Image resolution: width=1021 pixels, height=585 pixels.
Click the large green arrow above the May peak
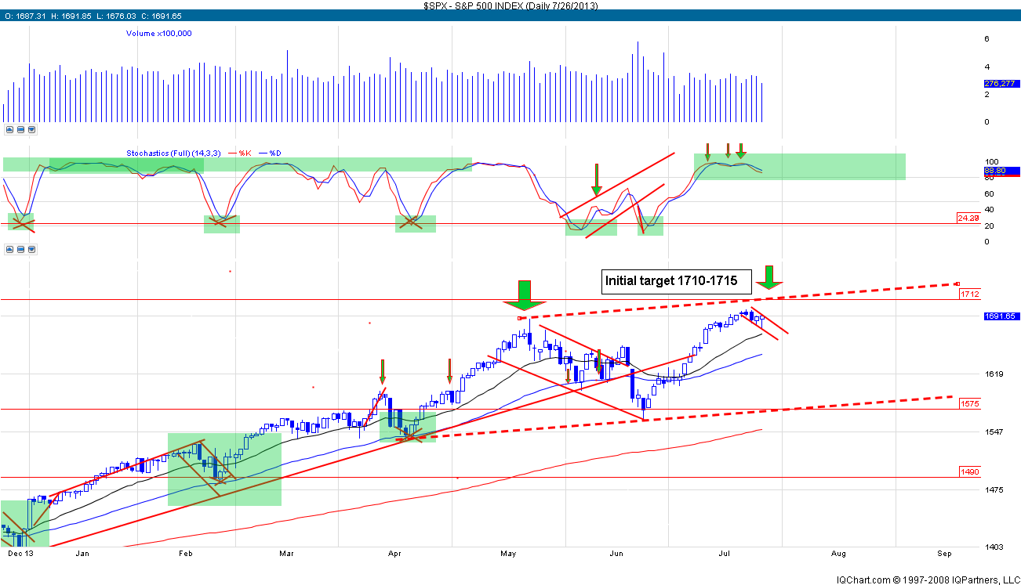click(525, 295)
